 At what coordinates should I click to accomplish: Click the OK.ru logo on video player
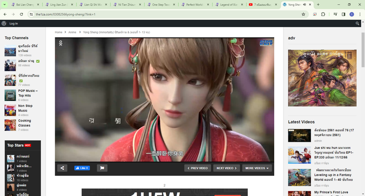coord(61,43)
